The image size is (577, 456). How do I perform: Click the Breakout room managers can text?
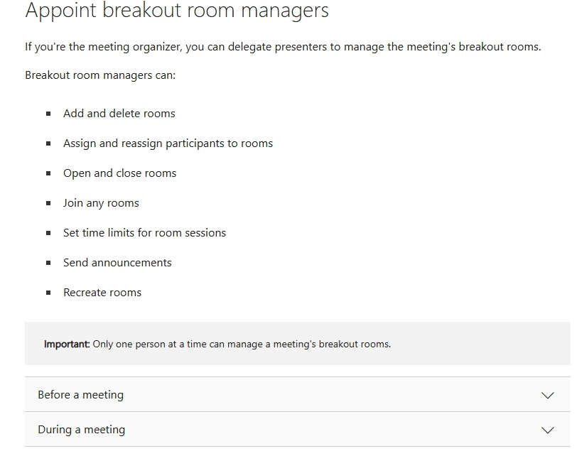coord(100,75)
